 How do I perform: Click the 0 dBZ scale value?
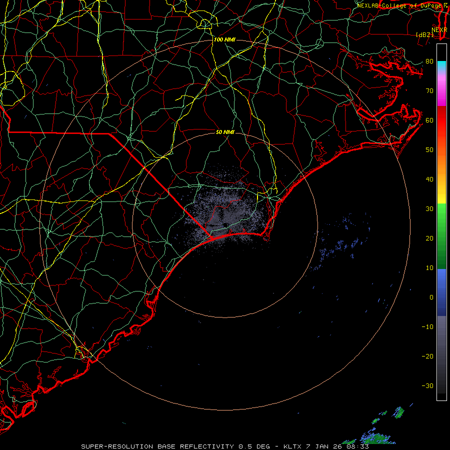(431, 297)
